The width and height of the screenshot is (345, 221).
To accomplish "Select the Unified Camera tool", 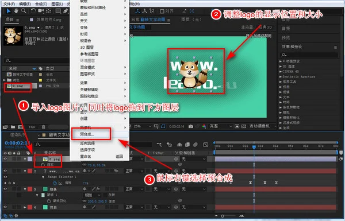I will pyautogui.click(x=41, y=11).
